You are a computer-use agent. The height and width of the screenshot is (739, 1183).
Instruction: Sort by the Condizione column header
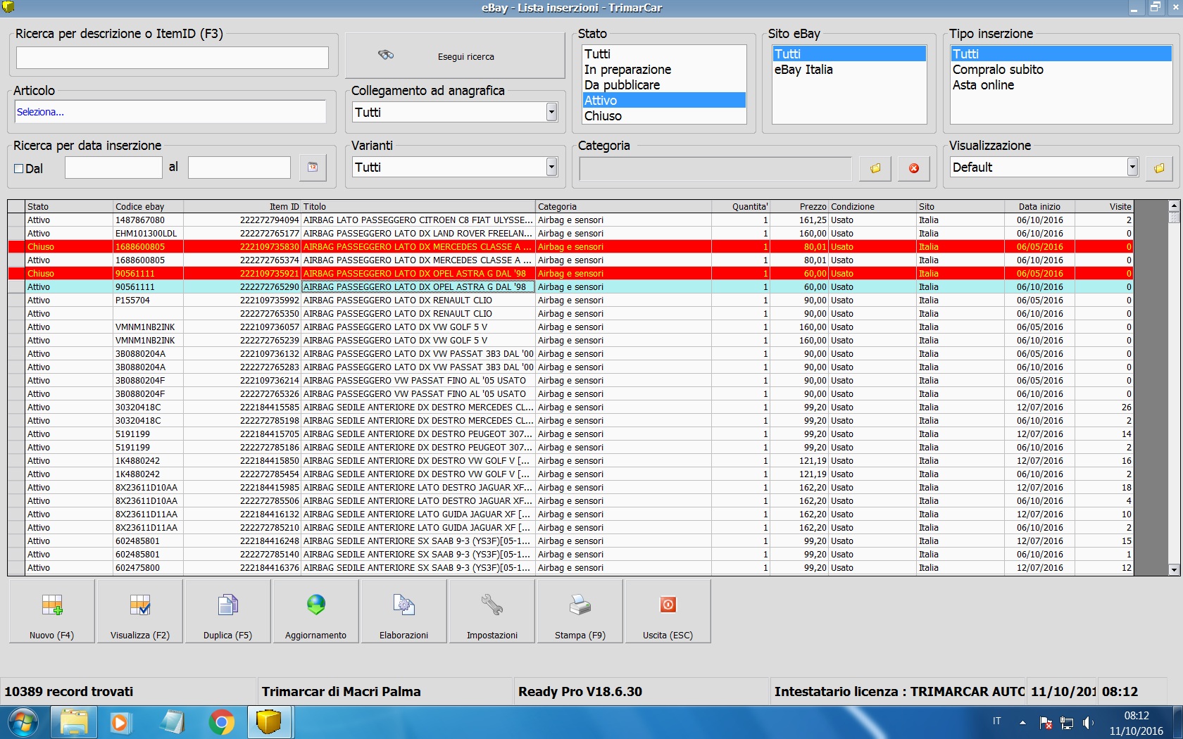point(872,207)
